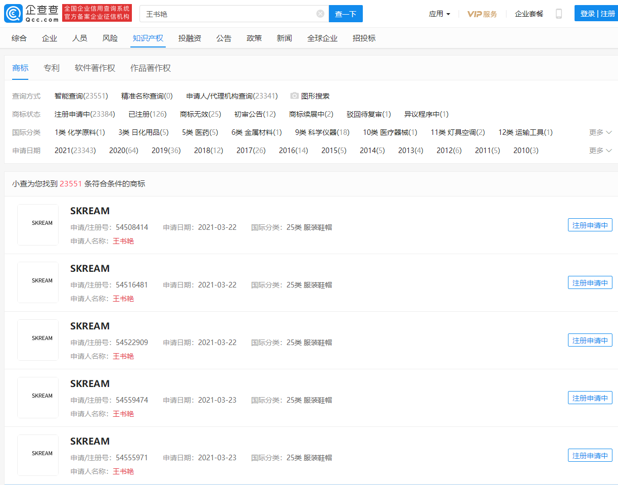The height and width of the screenshot is (485, 618).
Task: Click application number 54508414 text
Action: tap(132, 227)
